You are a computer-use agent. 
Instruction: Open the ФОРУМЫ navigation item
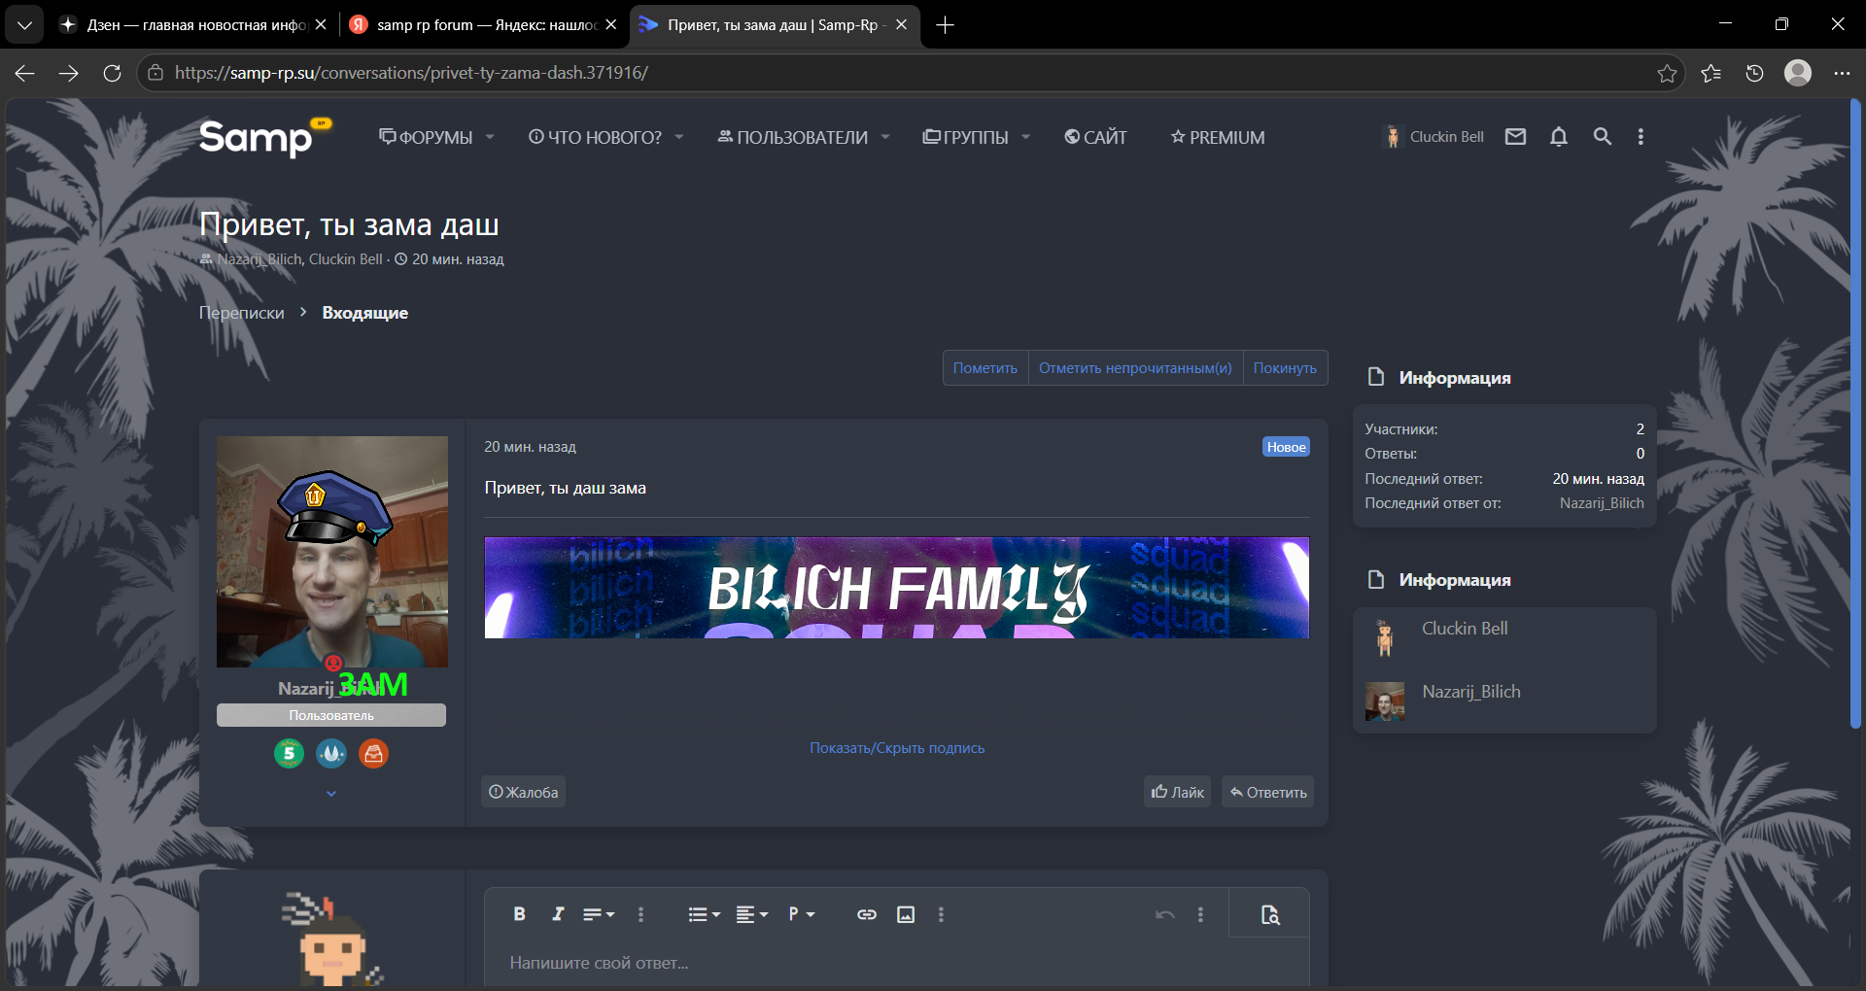pos(426,137)
